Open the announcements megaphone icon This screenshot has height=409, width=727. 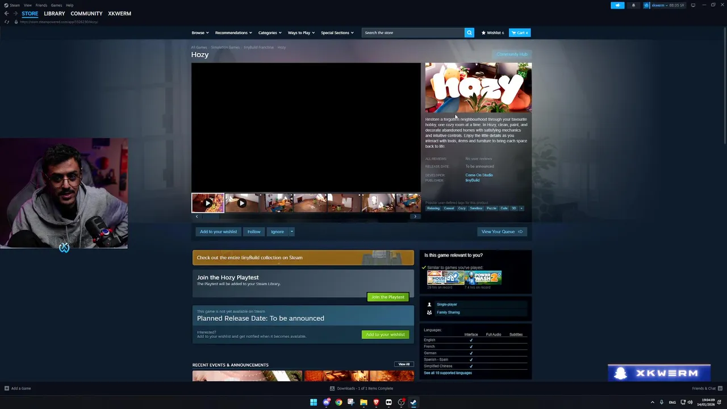pos(617,5)
